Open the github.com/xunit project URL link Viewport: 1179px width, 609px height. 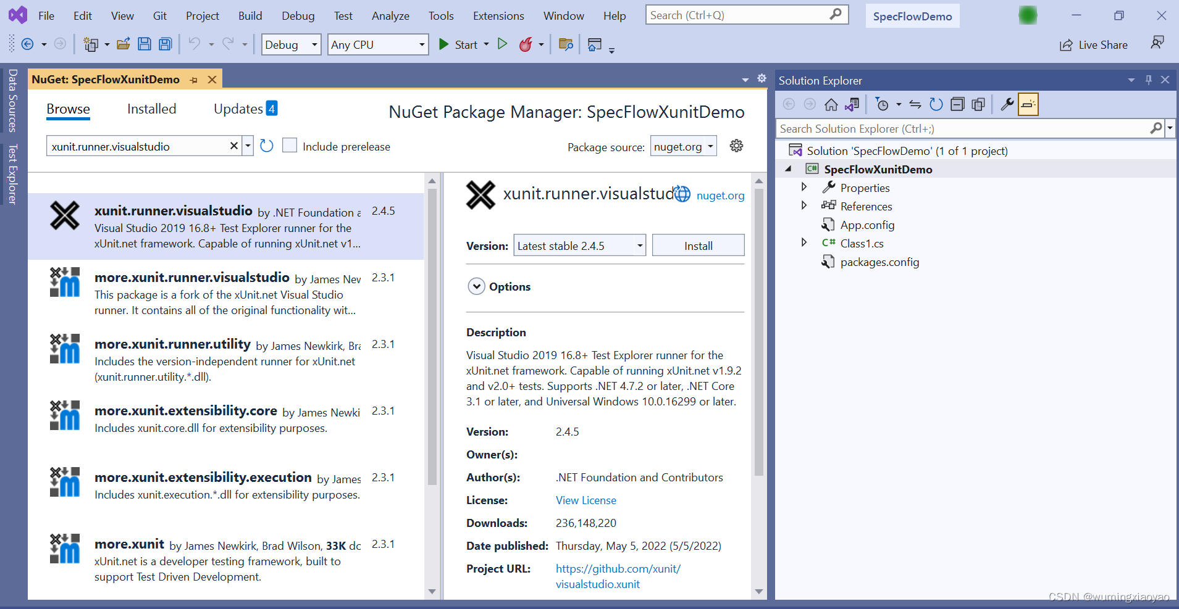(x=618, y=576)
